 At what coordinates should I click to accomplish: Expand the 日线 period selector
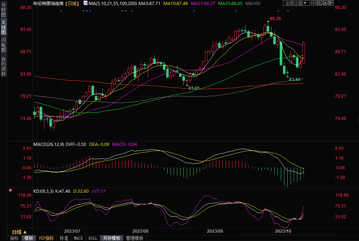coord(19,232)
